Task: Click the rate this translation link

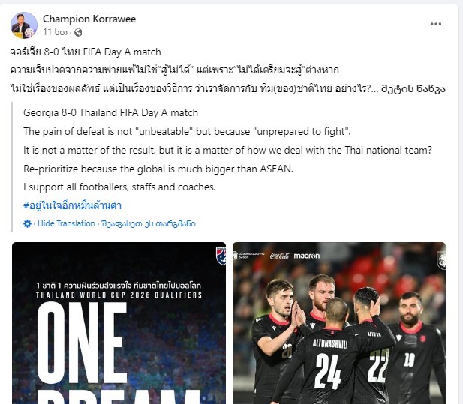Action: click(x=149, y=223)
